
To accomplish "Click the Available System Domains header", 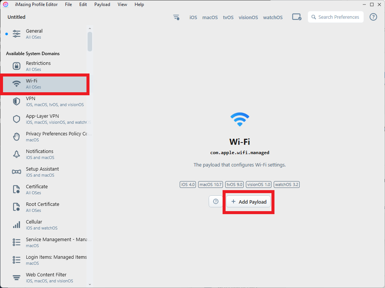I will 33,54.
